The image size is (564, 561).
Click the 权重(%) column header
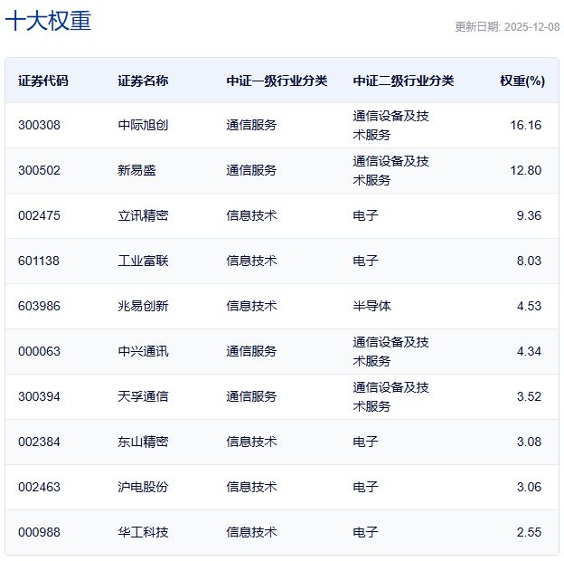click(522, 81)
